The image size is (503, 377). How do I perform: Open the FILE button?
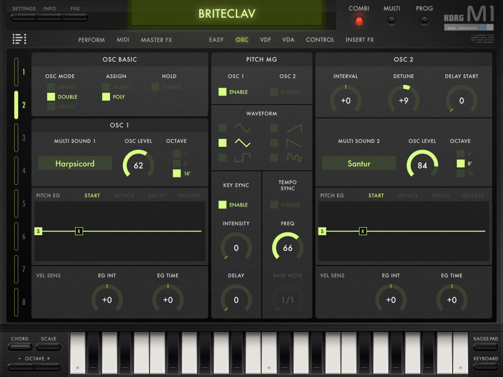[x=75, y=18]
